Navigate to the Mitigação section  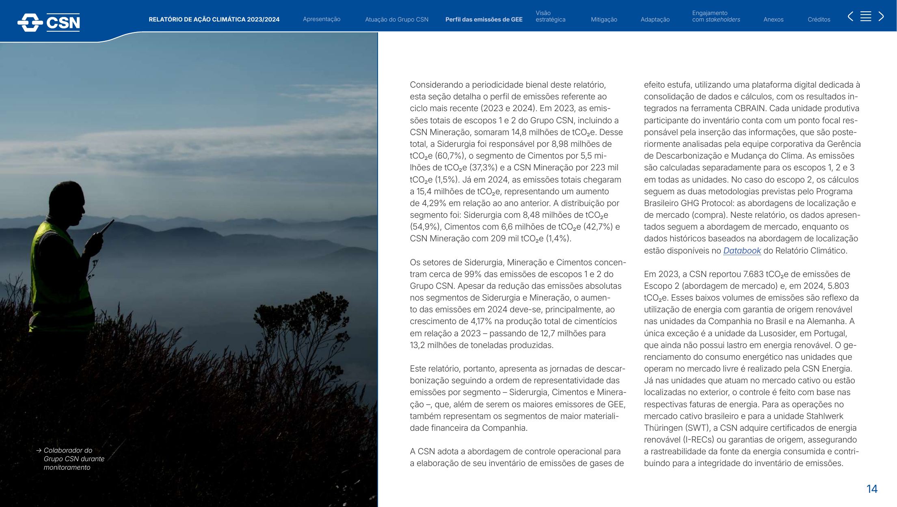[604, 19]
